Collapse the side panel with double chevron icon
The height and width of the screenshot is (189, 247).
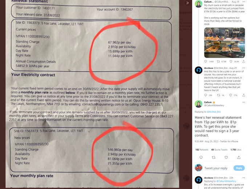pyautogui.click(x=187, y=3)
